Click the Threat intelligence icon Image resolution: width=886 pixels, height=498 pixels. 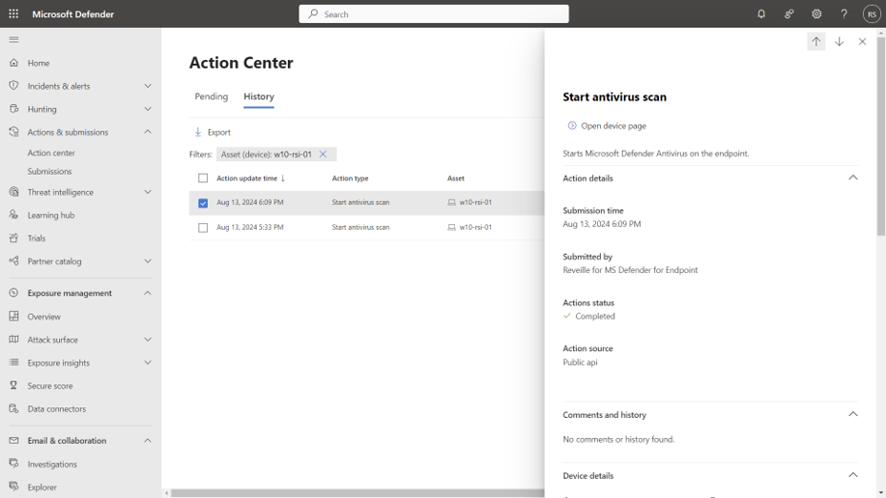tap(13, 192)
